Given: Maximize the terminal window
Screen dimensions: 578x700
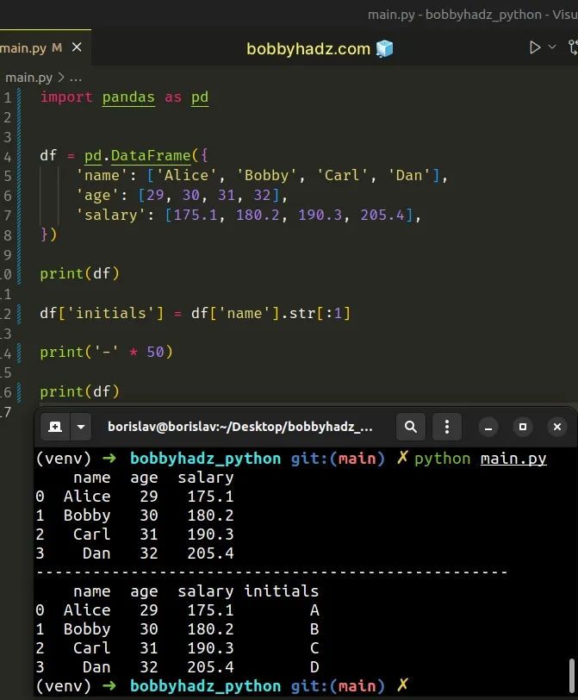Looking at the screenshot, I should pos(522,426).
